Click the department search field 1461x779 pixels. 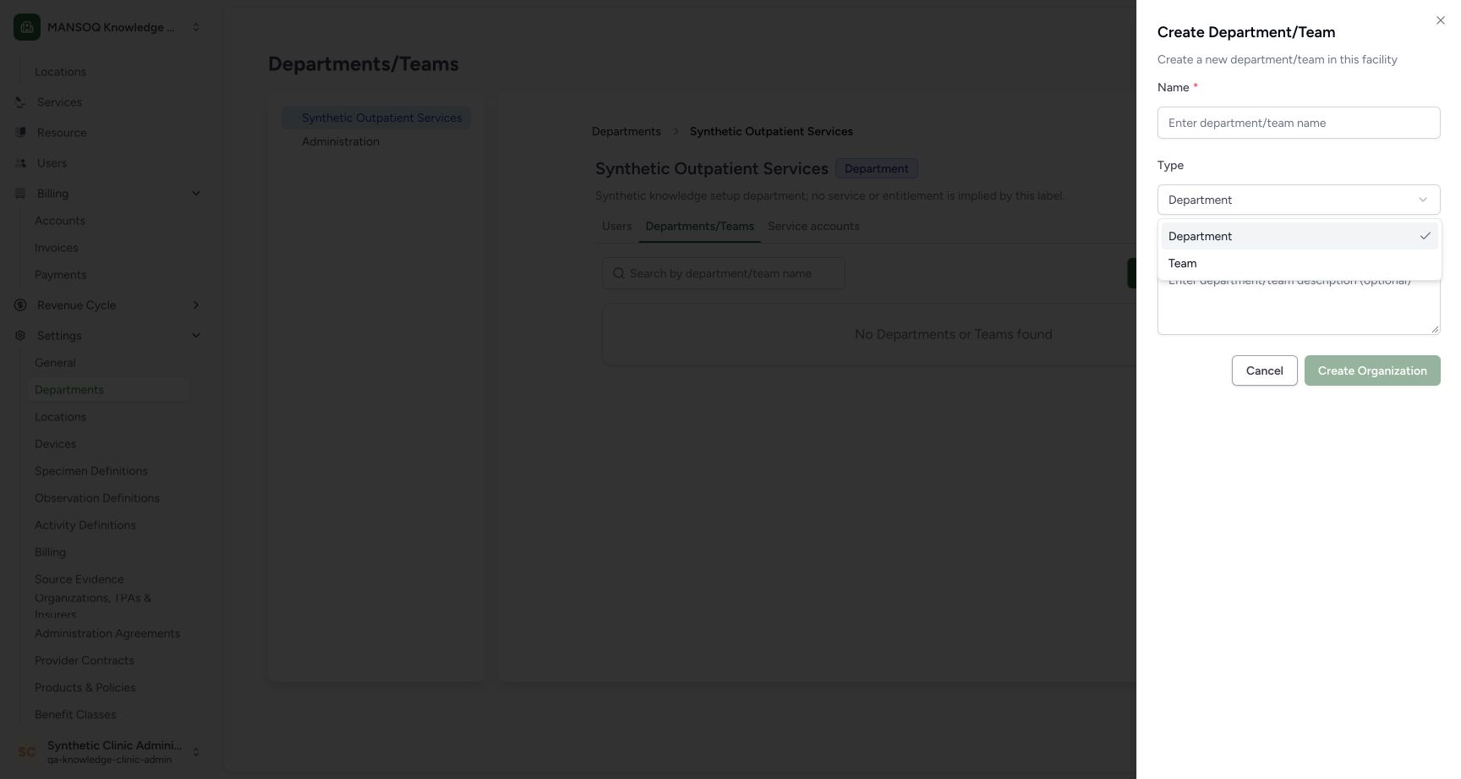[724, 273]
